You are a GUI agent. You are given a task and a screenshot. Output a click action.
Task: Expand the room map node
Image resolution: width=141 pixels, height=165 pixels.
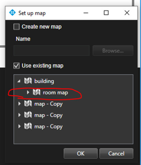coord(28,92)
